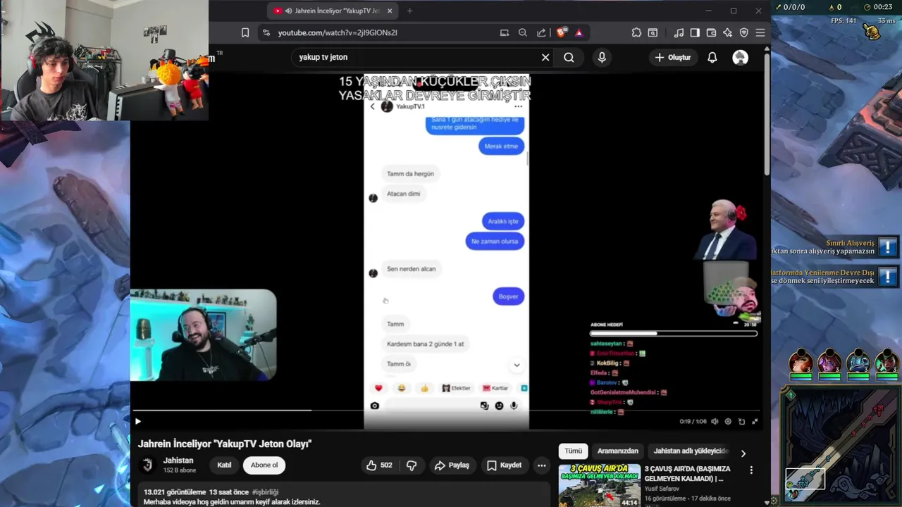Select the Tümü filter chip
Image resolution: width=902 pixels, height=507 pixels.
coord(574,451)
